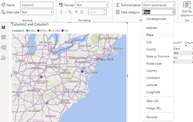Image resolution: width=193 pixels, height=122 pixels.
Task: Select Web URL data category
Action: coord(158,101)
